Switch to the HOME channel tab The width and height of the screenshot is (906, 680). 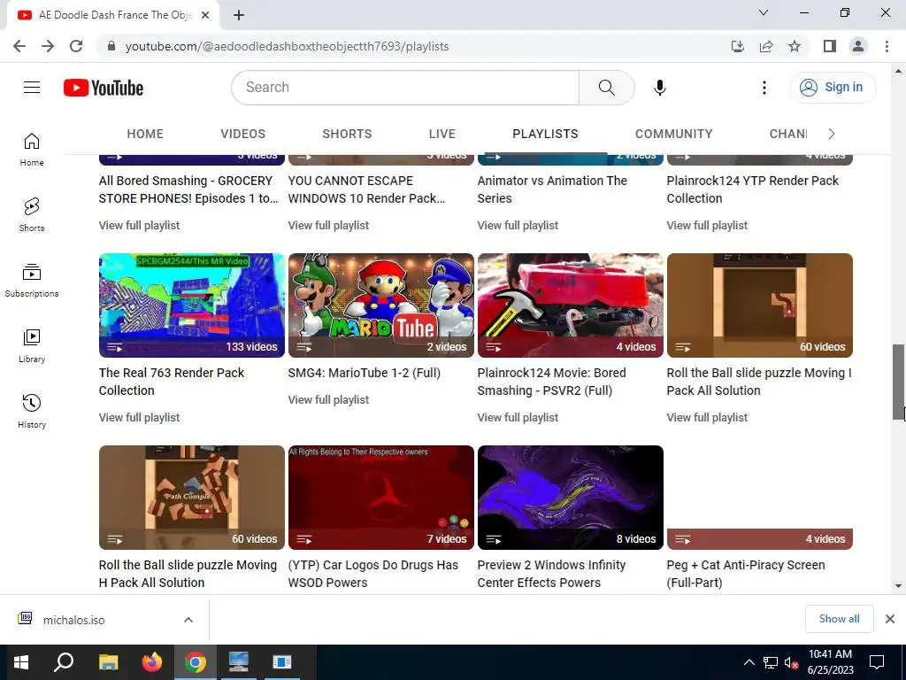(145, 135)
